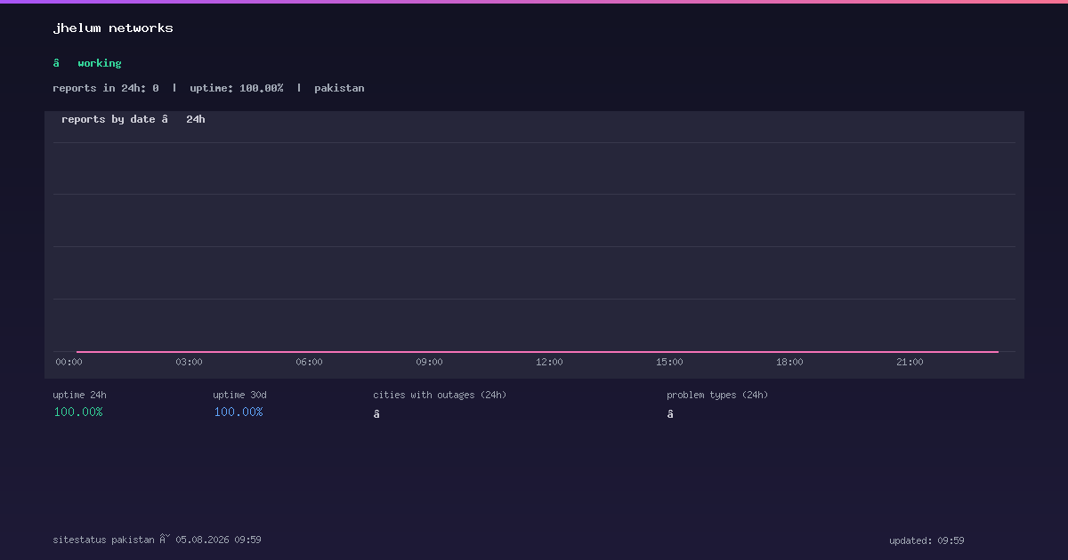Click the uptime 100.00% text in header
The height and width of the screenshot is (560, 1068).
(x=237, y=88)
